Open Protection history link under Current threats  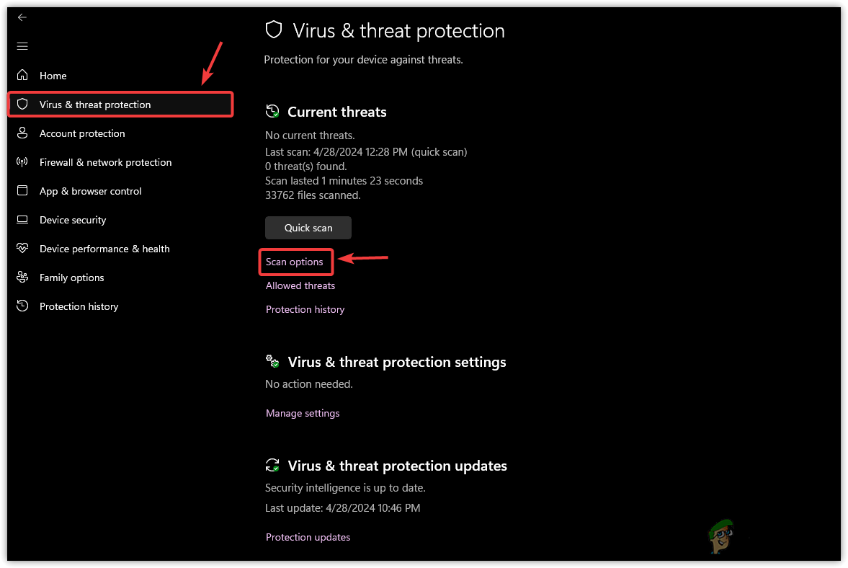tap(305, 309)
